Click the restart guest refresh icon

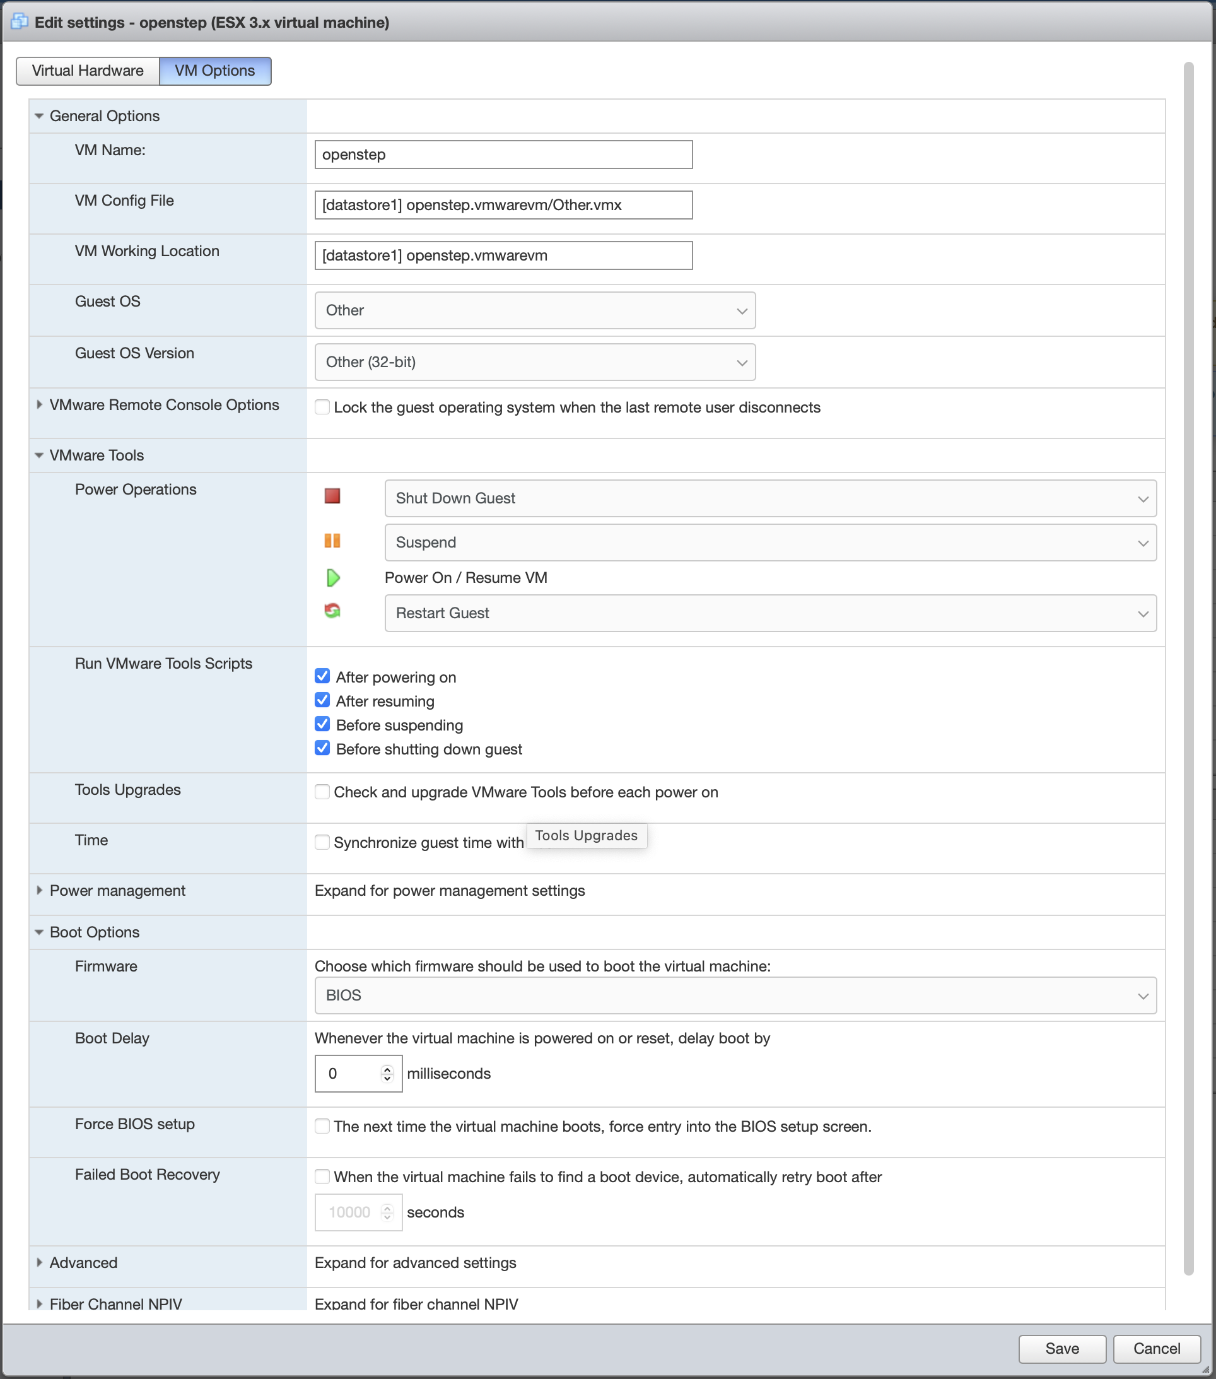click(x=332, y=611)
